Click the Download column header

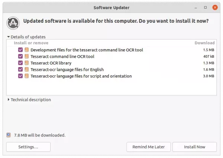[x=204, y=43]
